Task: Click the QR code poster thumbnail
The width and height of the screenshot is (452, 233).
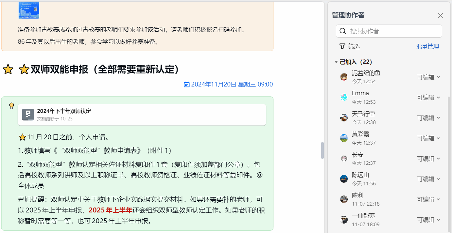Action: coord(29,10)
